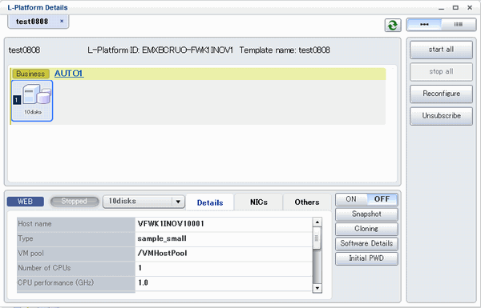This screenshot has width=481, height=308.
Task: Open the 10disks server dropdown
Action: click(143, 202)
